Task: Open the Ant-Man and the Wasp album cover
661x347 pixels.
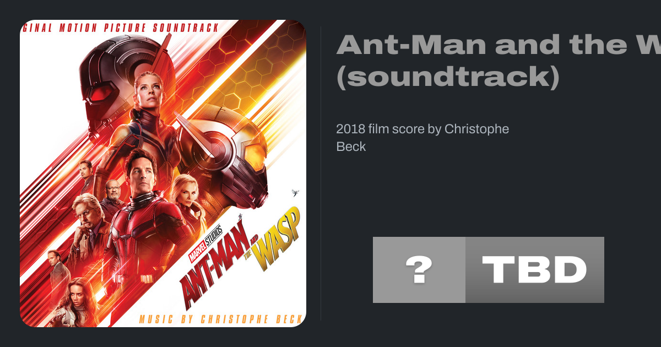Action: [x=163, y=173]
